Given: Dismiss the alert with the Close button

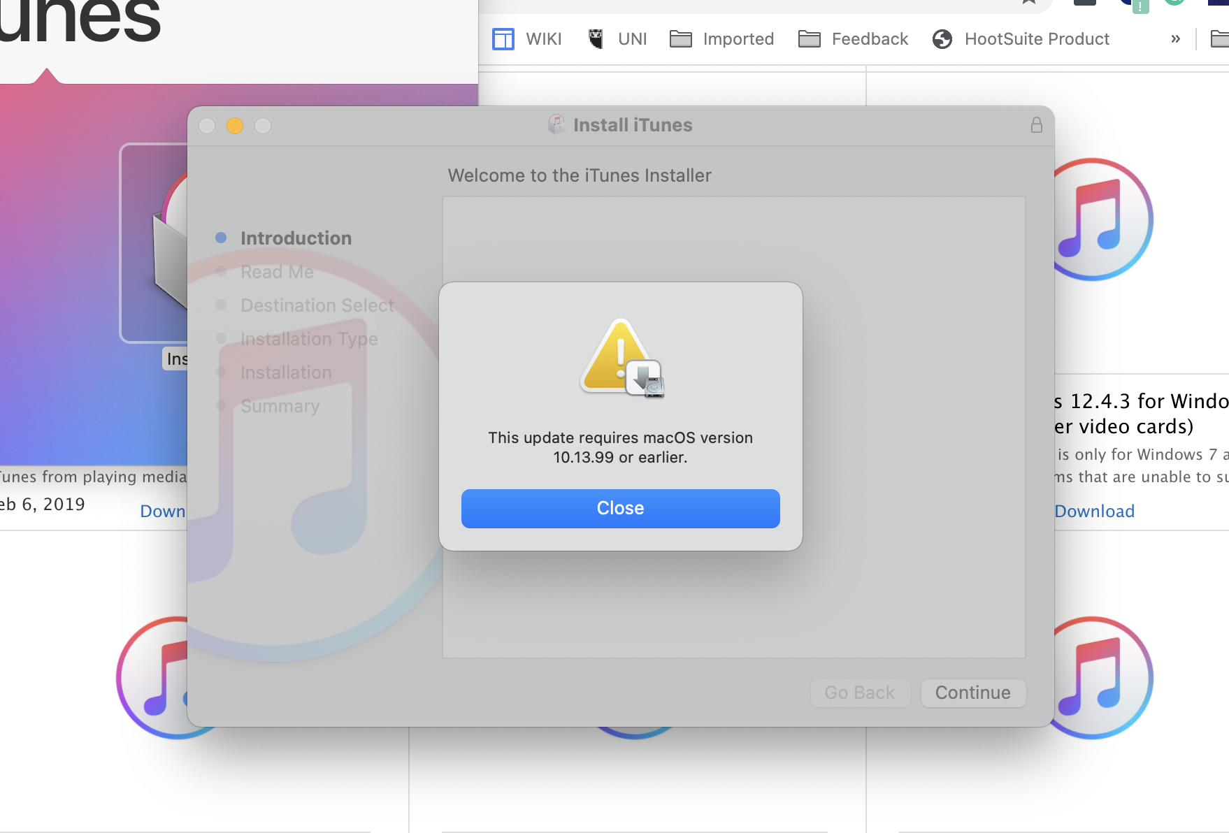Looking at the screenshot, I should click(621, 509).
